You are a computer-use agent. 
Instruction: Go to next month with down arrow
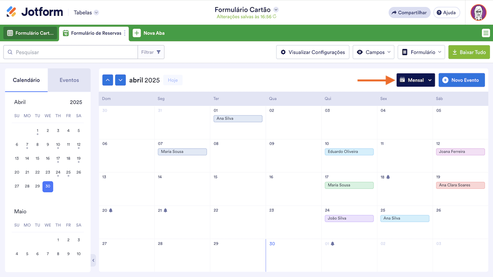click(121, 80)
